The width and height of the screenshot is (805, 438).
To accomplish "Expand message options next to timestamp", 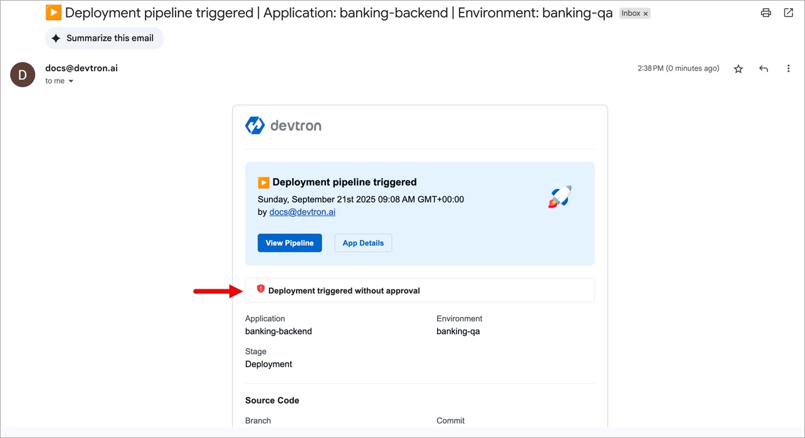I will pos(788,68).
